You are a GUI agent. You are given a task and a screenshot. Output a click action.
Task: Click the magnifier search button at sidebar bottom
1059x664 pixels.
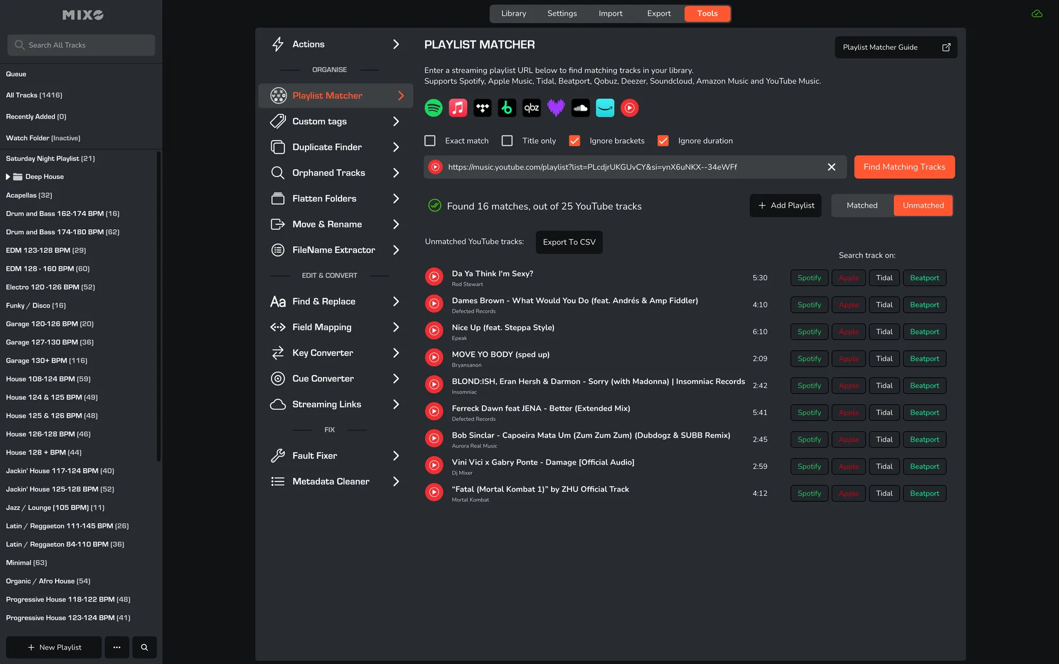pos(144,647)
